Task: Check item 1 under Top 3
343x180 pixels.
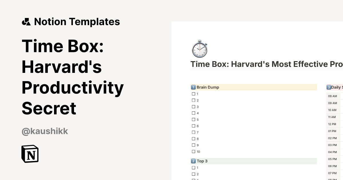Action: coord(194,168)
